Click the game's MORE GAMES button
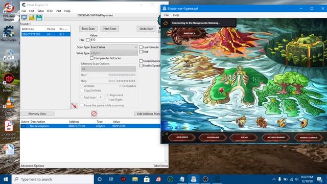 [309, 137]
